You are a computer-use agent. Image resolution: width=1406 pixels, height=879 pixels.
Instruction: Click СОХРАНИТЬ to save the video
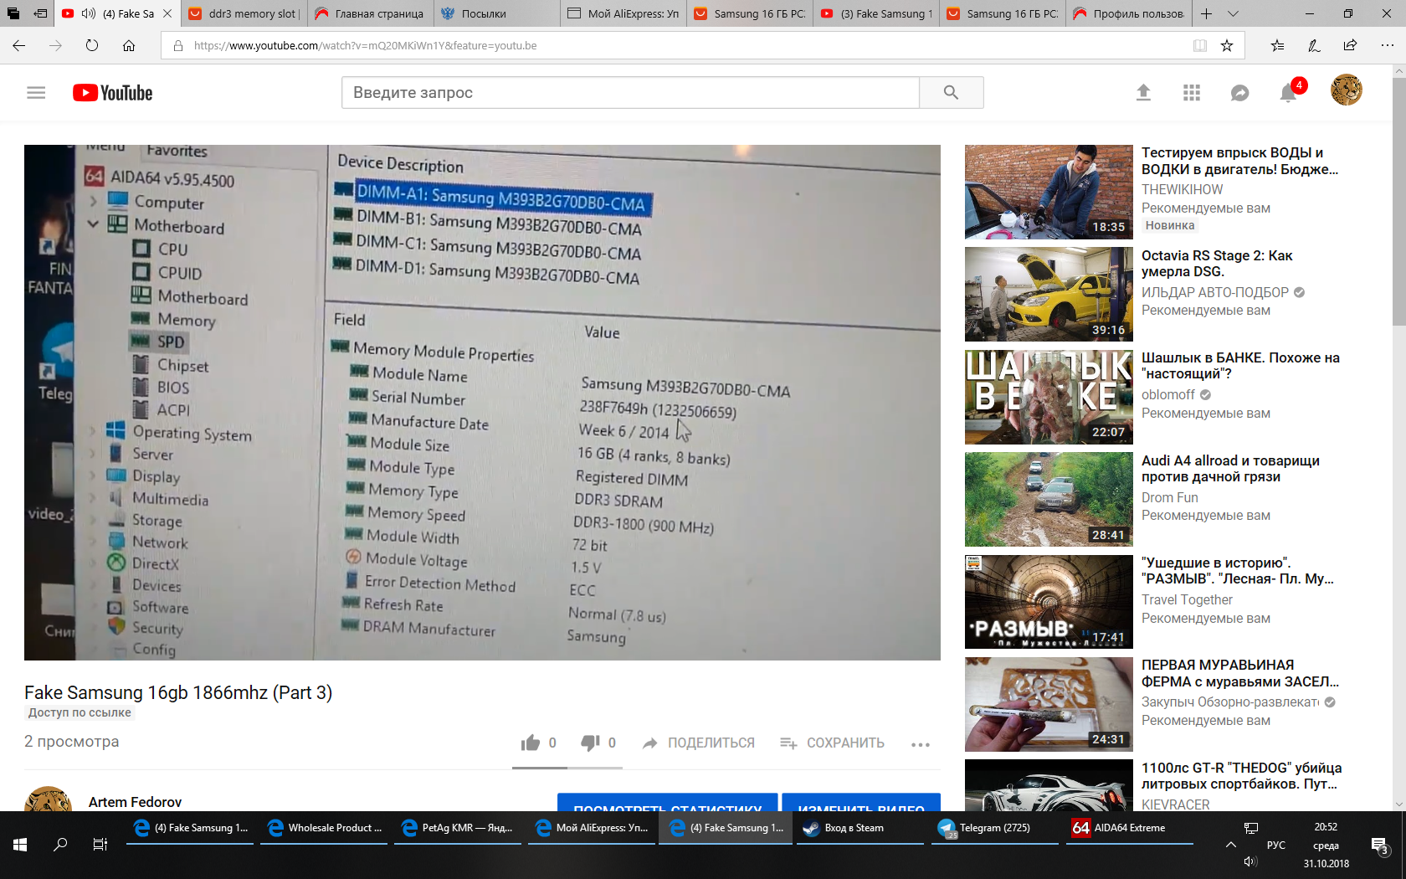click(x=832, y=743)
